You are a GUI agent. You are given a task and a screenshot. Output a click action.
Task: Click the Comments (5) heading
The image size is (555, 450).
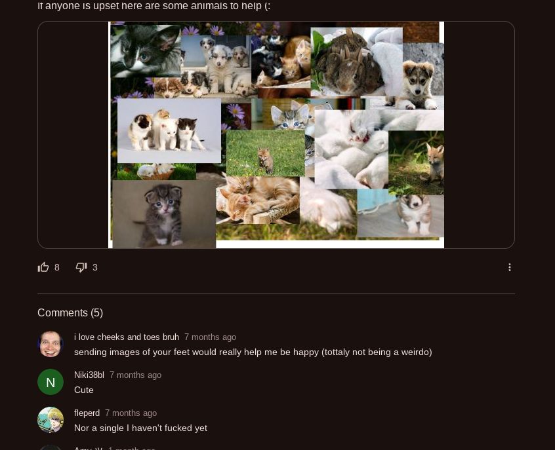click(70, 313)
